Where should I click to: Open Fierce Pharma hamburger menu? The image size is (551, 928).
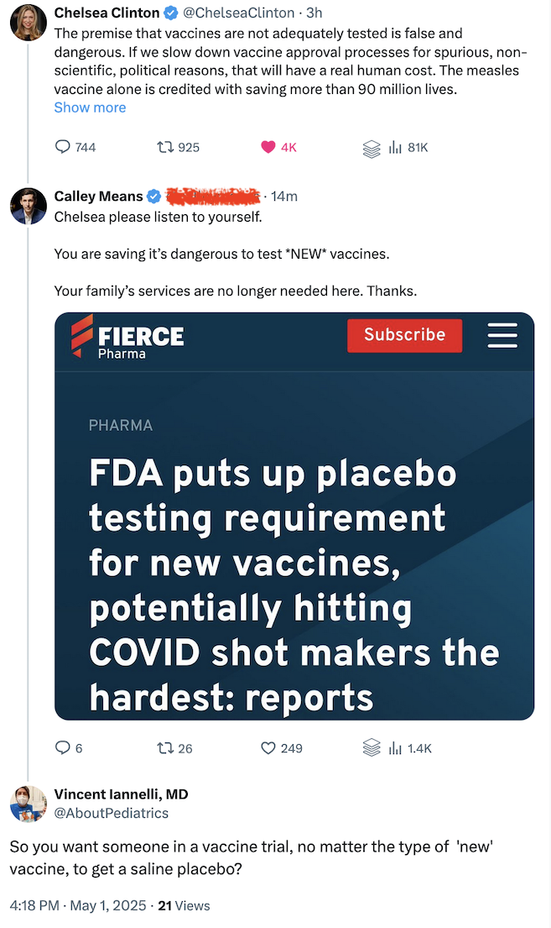502,336
